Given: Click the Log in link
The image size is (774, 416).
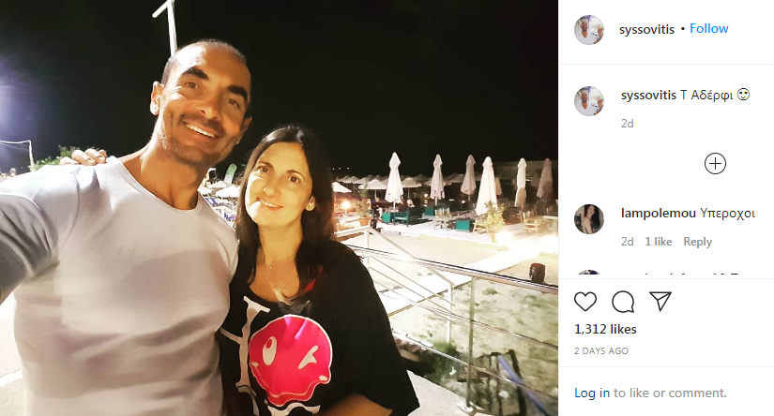Looking at the screenshot, I should coord(592,393).
